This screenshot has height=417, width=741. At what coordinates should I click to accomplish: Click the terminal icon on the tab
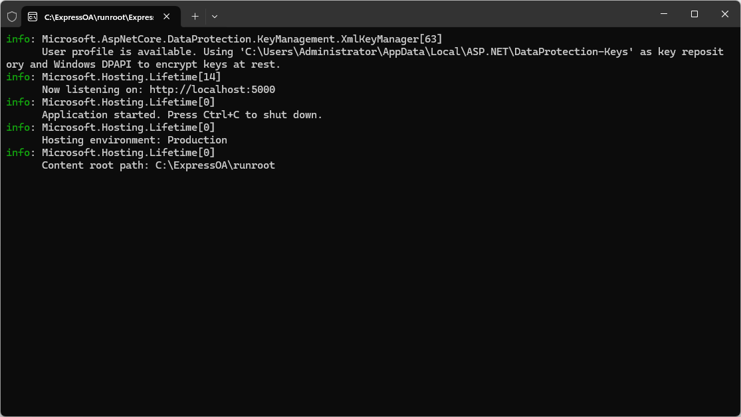[x=32, y=16]
